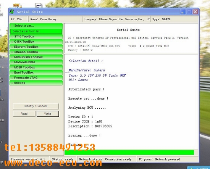Click the Serial Suite title bar app icon
This screenshot has height=169, width=210.
point(12,12)
